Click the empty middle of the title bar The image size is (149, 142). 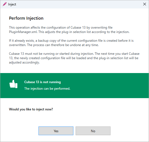pos(76,4)
